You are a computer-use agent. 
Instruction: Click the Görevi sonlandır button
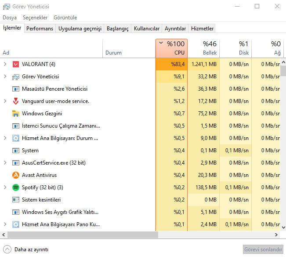click(263, 250)
